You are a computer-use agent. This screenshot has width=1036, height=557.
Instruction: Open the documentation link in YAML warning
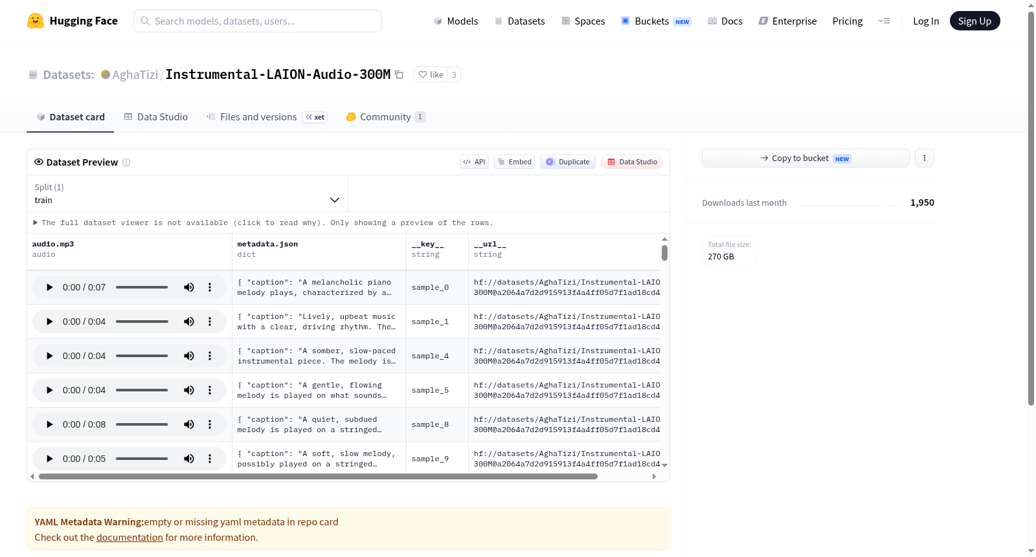pyautogui.click(x=129, y=538)
